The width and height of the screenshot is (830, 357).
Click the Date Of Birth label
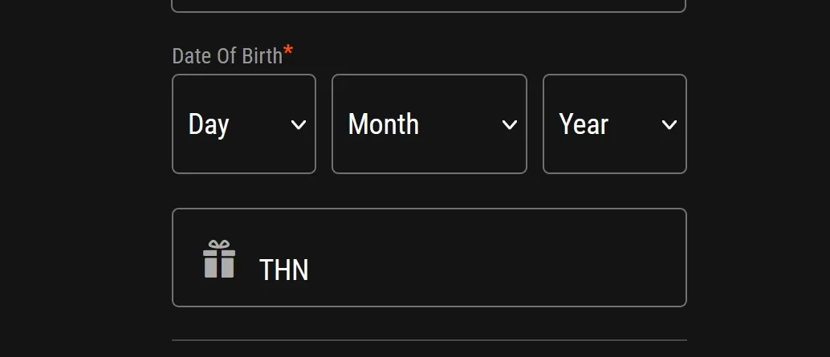pyautogui.click(x=228, y=56)
